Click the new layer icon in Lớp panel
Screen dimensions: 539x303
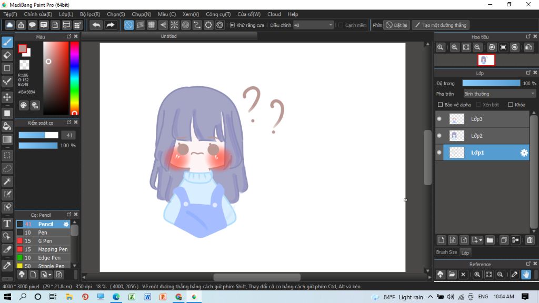click(x=442, y=240)
